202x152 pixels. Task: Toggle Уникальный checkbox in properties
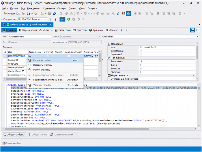[x=141, y=51]
